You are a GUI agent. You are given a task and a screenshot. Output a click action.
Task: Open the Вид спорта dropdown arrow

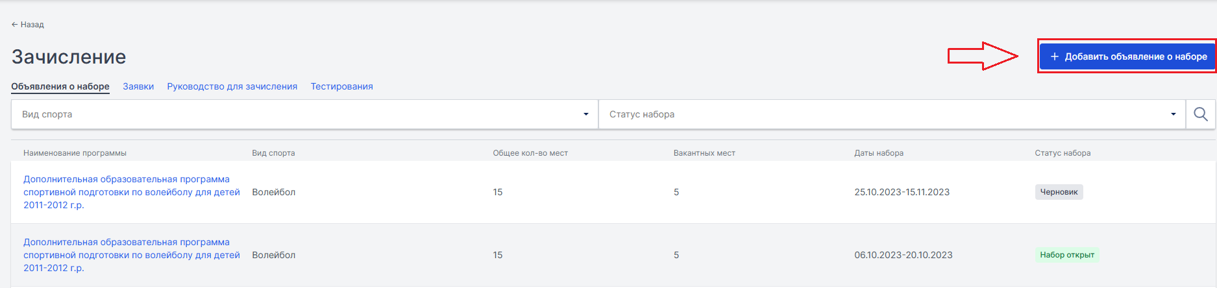tap(585, 114)
